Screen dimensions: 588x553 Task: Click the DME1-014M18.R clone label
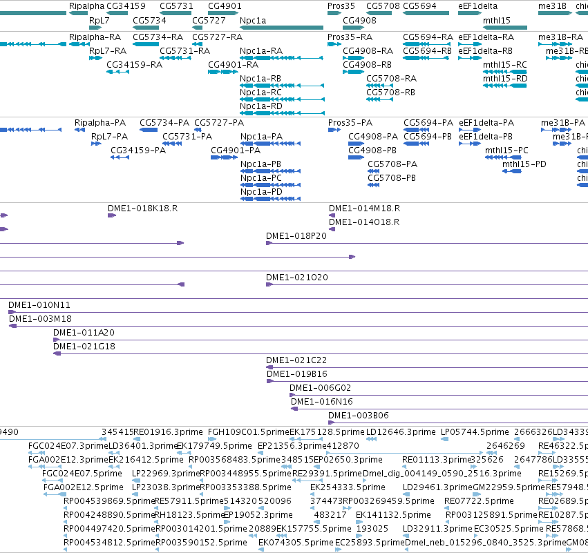click(x=364, y=208)
